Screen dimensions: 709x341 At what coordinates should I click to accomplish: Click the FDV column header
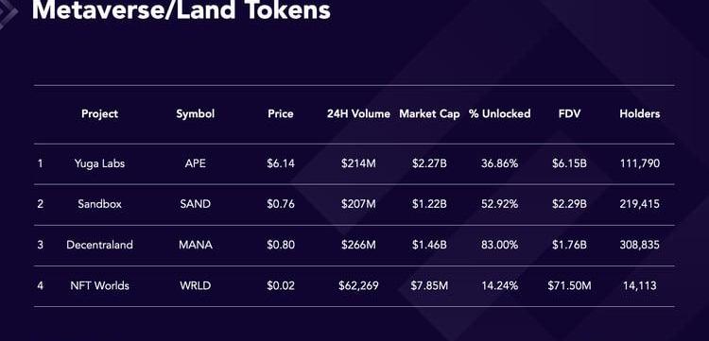coord(569,113)
